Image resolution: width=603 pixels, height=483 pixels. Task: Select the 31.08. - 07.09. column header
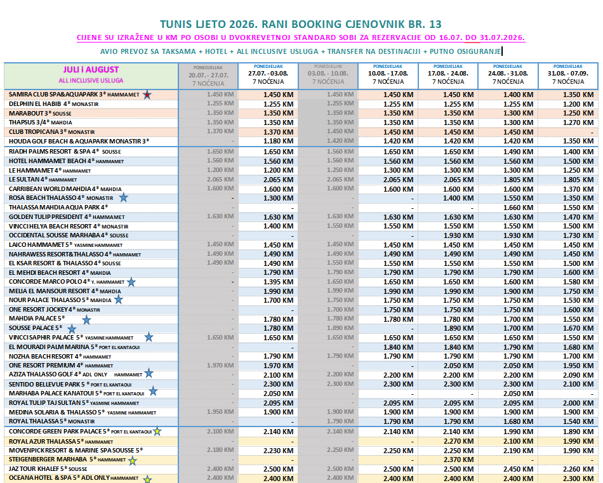click(x=568, y=76)
